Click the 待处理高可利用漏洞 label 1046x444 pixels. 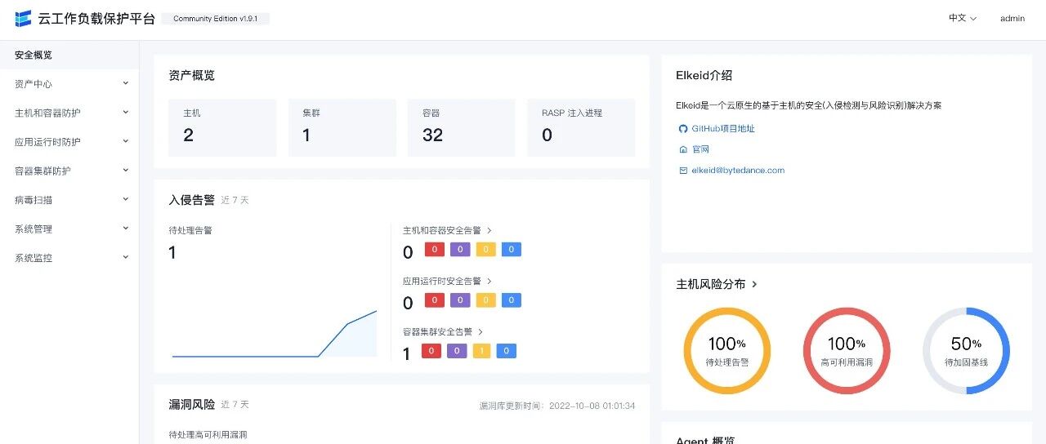208,434
